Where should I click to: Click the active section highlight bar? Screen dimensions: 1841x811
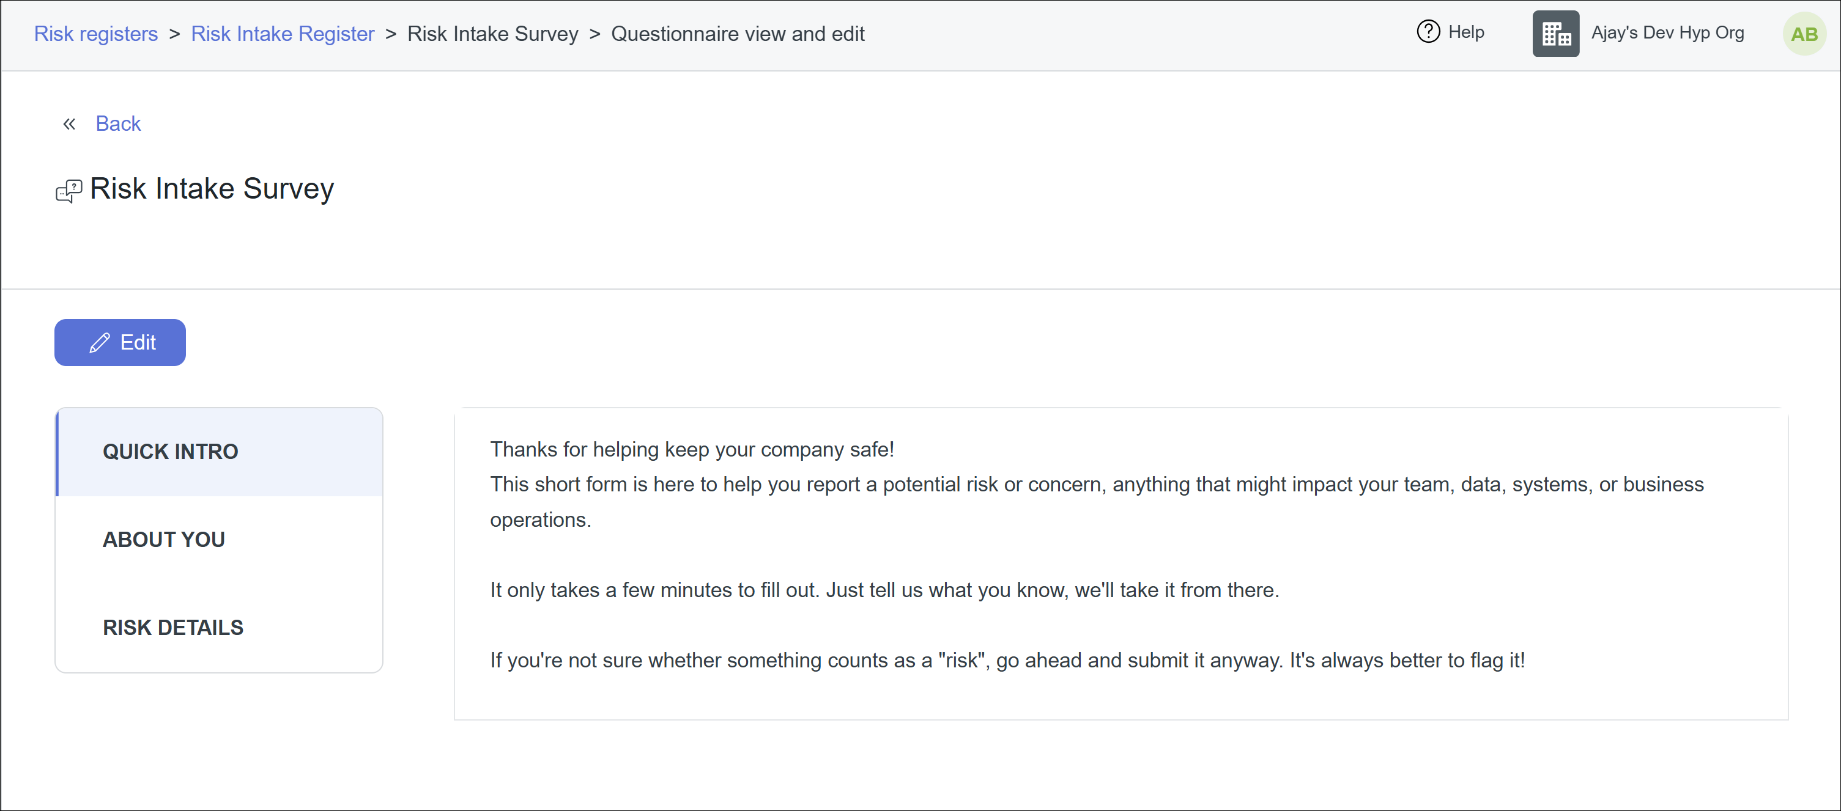[58, 451]
